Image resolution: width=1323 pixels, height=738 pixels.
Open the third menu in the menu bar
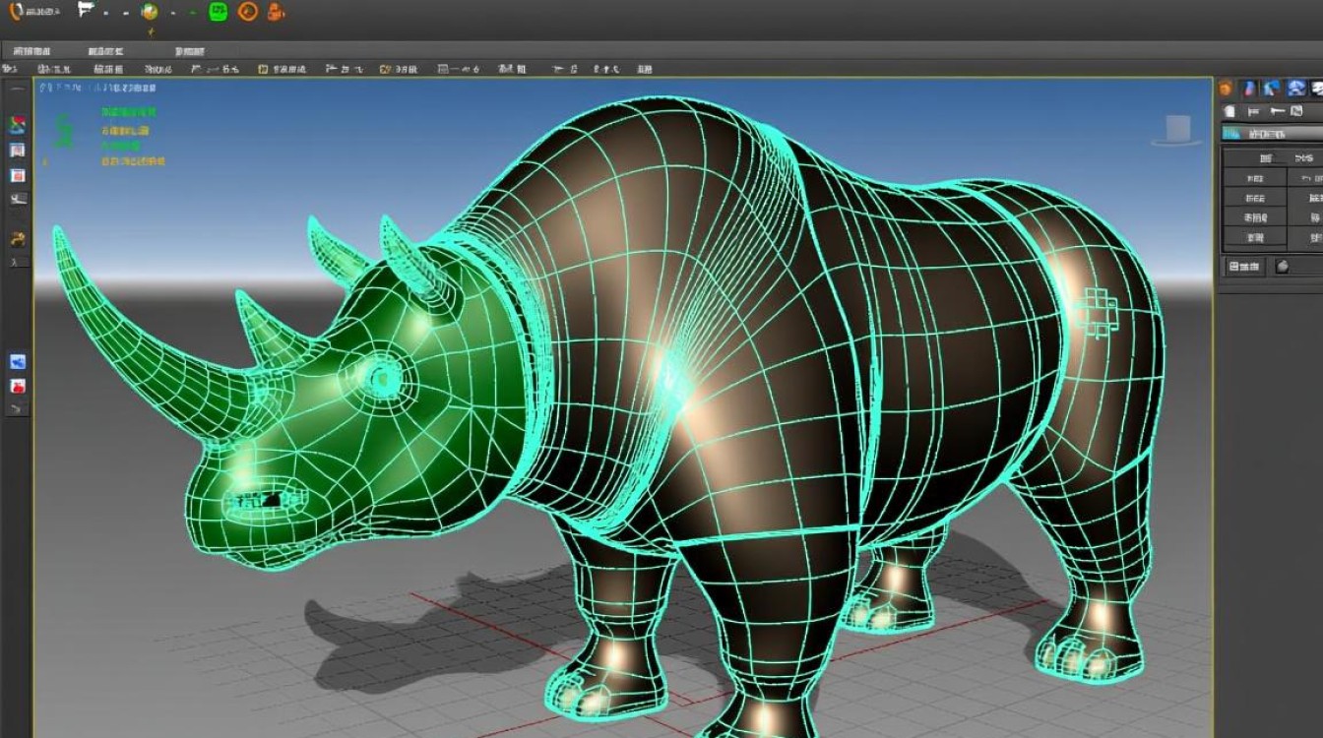click(192, 49)
